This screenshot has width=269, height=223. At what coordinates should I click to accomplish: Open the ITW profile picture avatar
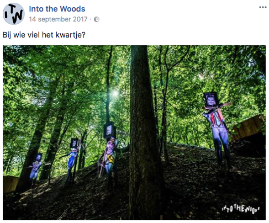[x=14, y=14]
